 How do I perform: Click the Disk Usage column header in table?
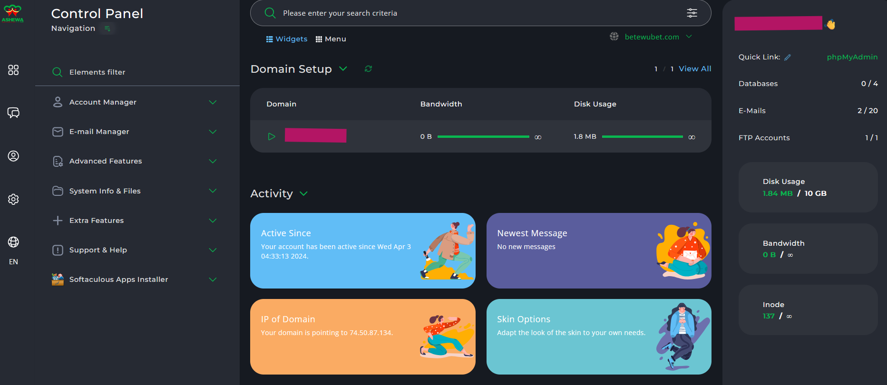pyautogui.click(x=595, y=104)
